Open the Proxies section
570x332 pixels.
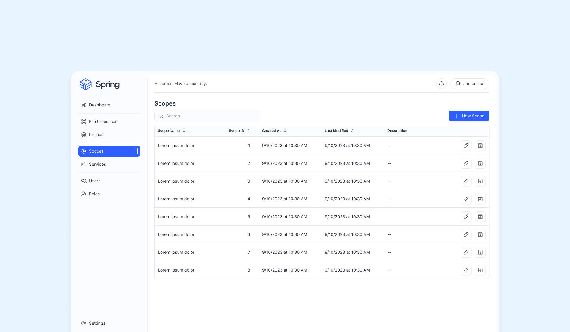click(96, 135)
